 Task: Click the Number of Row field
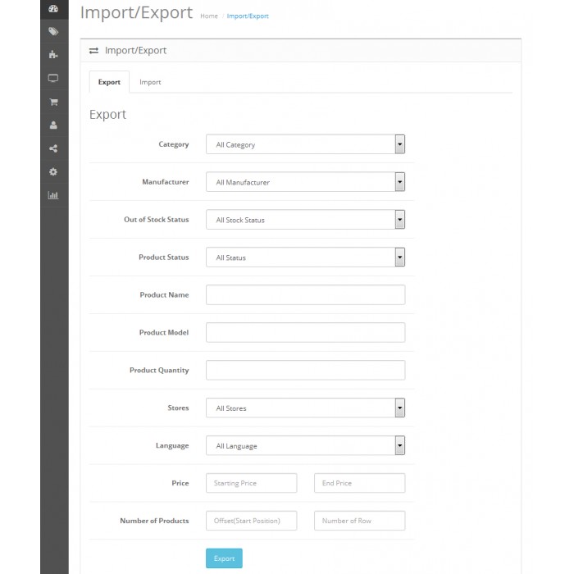[x=359, y=521]
